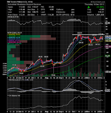Select the Low price 111.09

22,12
